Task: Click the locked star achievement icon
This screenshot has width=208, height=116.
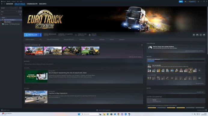Action: coord(172,78)
